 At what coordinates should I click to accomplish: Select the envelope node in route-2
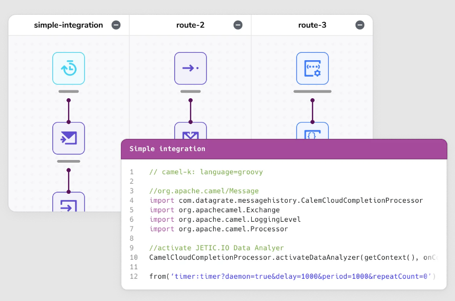pos(191,130)
